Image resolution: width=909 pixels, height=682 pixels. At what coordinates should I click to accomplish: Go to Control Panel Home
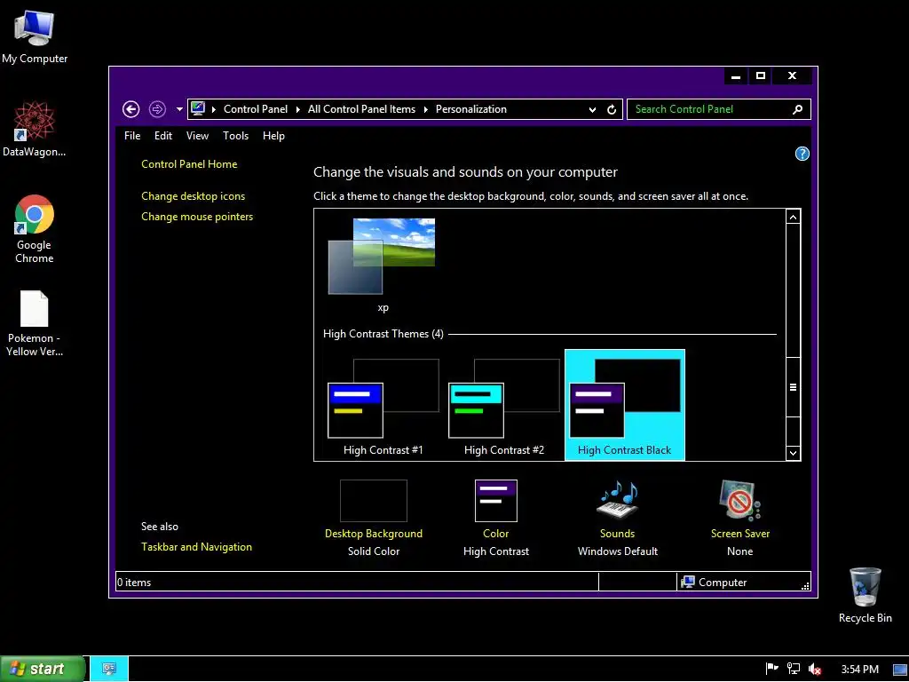pyautogui.click(x=189, y=164)
